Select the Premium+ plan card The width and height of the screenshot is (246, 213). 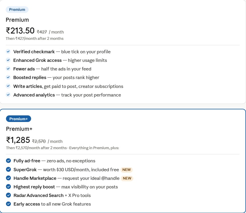coord(123,160)
